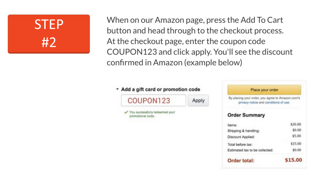The width and height of the screenshot is (322, 177).
Task: Click the COUPON123 promotion code field
Action: point(153,101)
